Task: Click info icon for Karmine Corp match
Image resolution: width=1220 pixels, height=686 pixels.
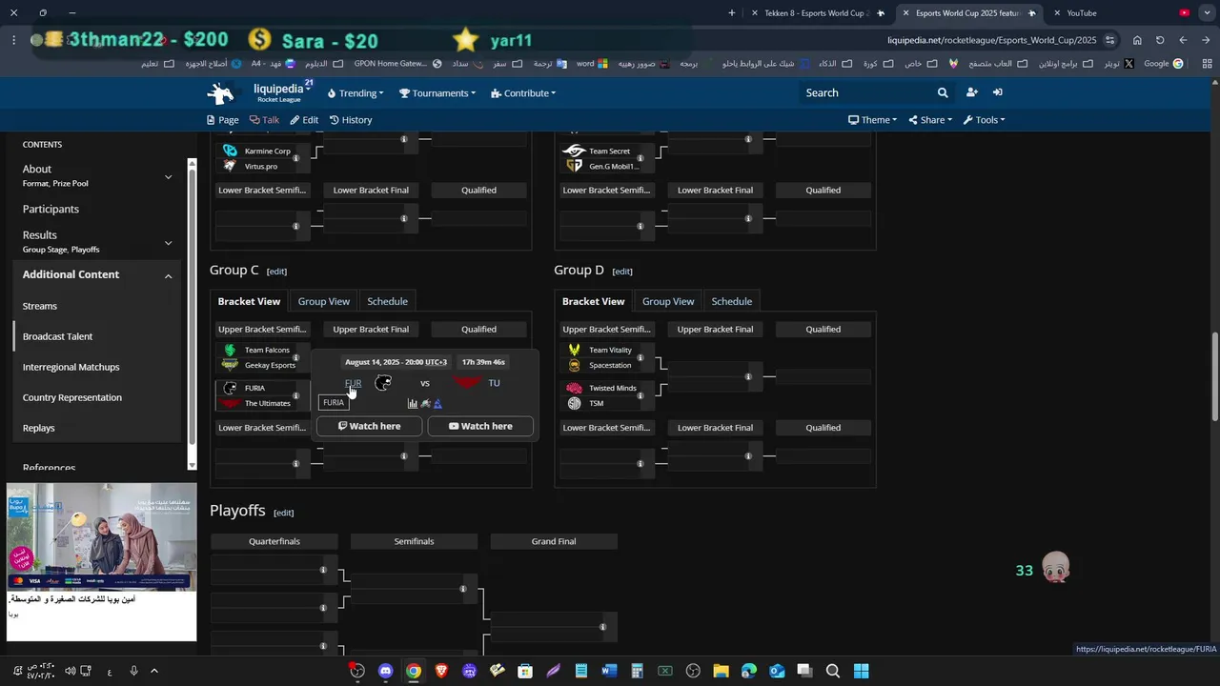Action: click(295, 158)
